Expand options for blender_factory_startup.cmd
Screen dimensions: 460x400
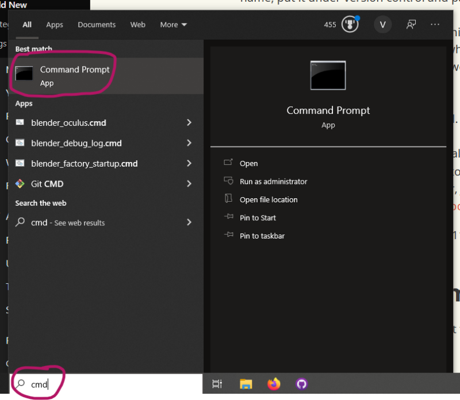click(x=189, y=163)
